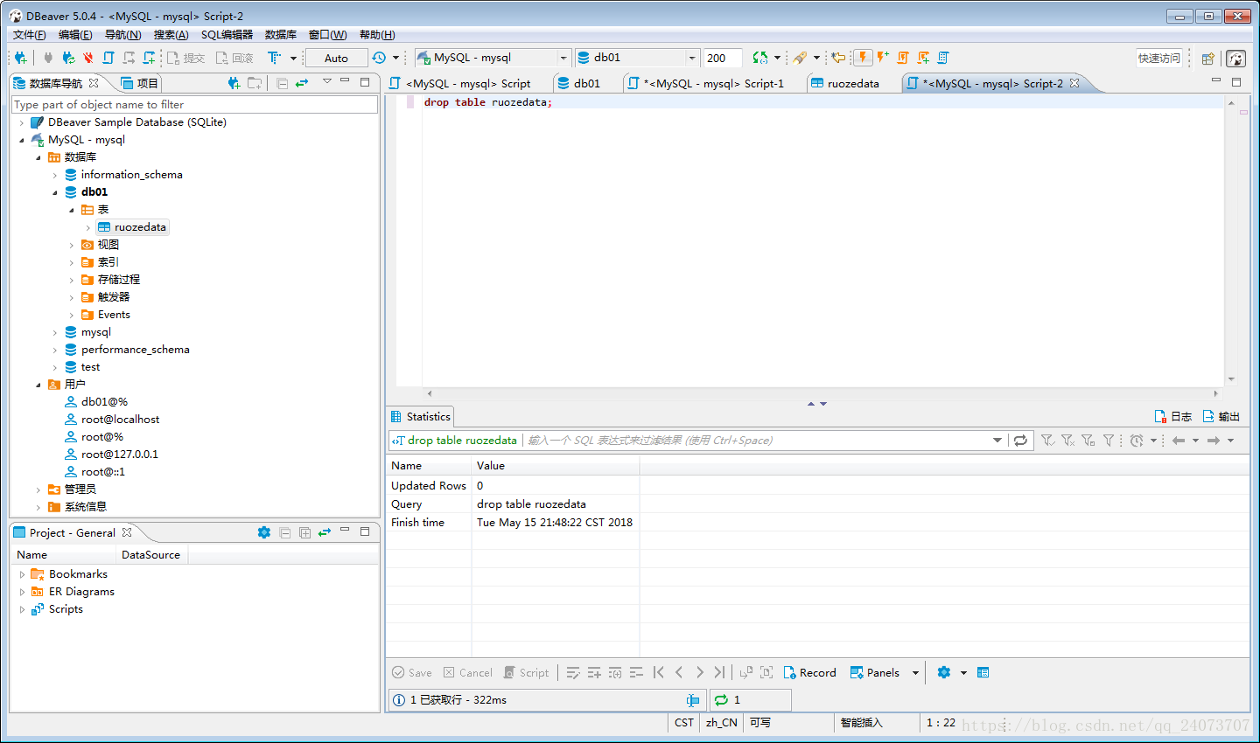Click the Statistics results tab
Image resolution: width=1260 pixels, height=743 pixels.
420,416
